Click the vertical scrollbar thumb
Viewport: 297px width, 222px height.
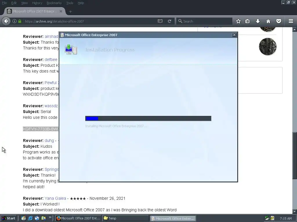(x=295, y=156)
